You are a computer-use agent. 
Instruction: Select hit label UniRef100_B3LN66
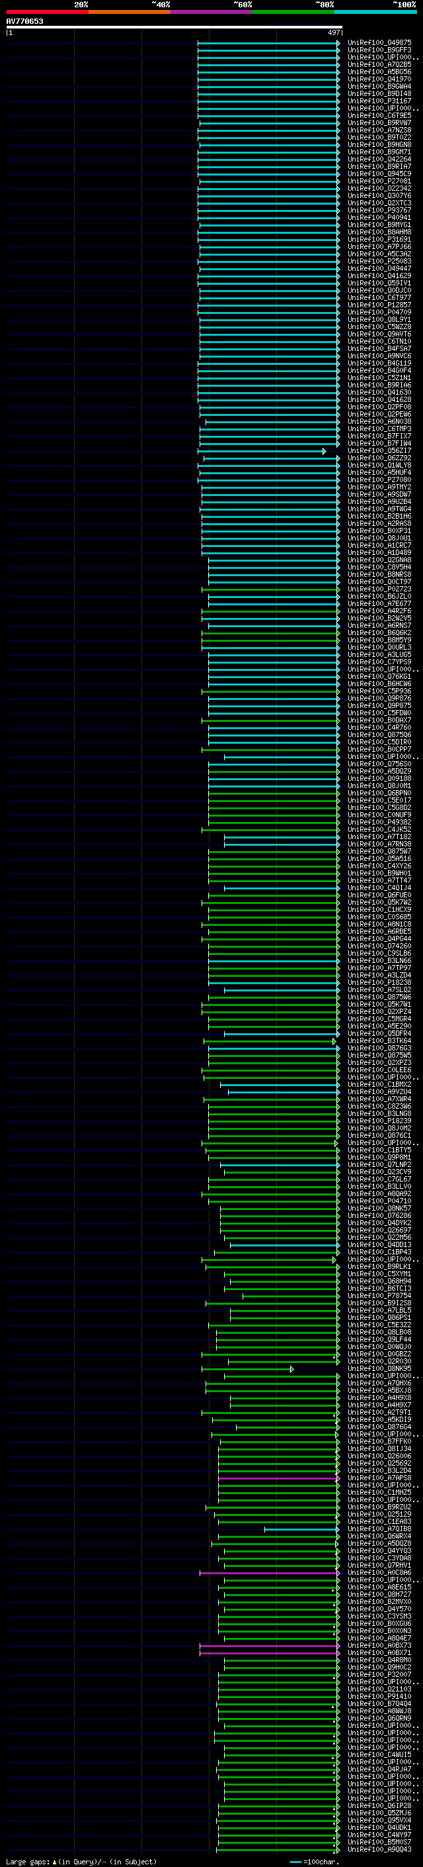(x=379, y=960)
